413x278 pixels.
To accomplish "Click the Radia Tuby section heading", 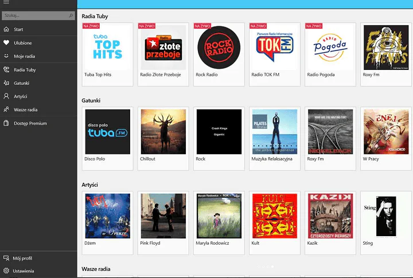I will click(x=95, y=16).
